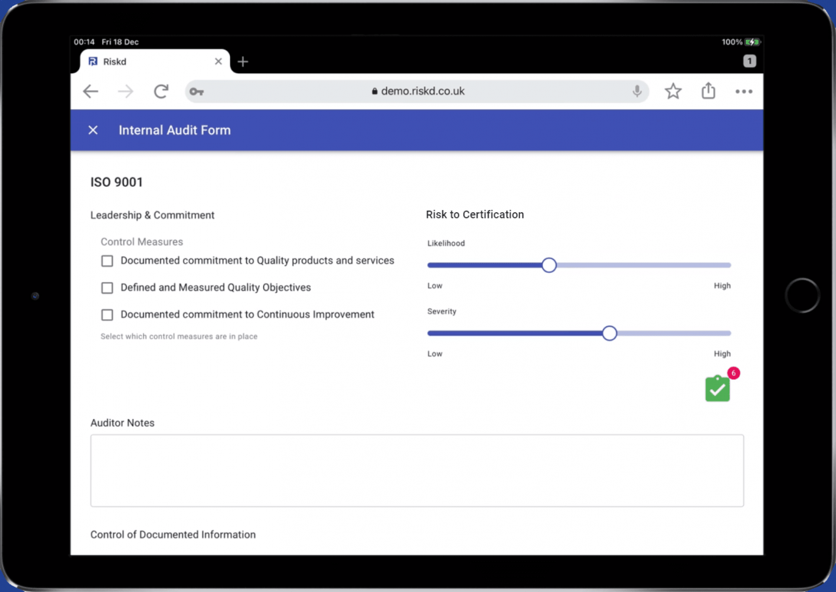Expand the Control of Documented Information section
The height and width of the screenshot is (592, 836).
coord(172,534)
